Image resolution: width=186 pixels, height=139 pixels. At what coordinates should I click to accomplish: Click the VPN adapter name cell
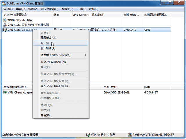147,30
